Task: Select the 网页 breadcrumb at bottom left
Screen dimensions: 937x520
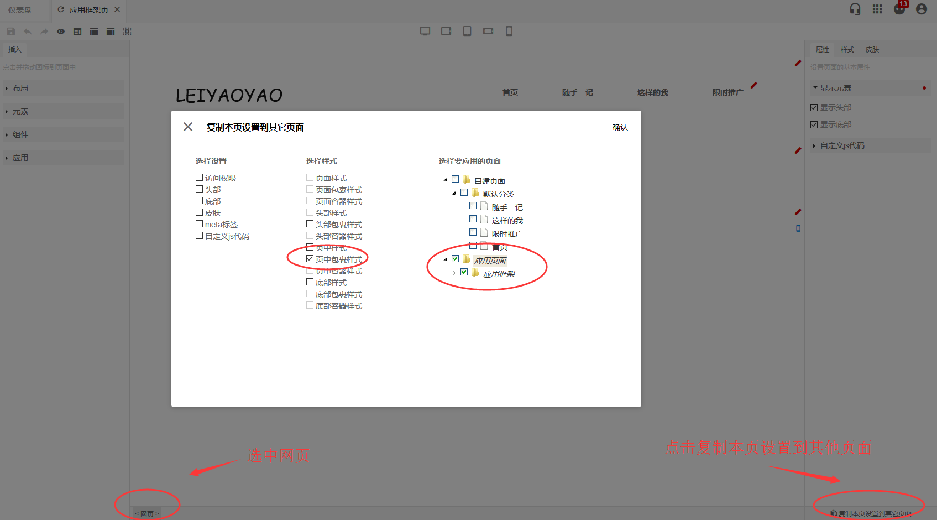Action: 147,514
